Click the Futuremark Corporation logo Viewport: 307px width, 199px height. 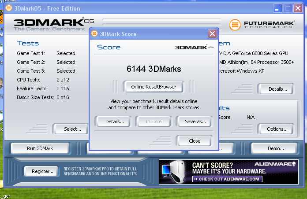262,25
